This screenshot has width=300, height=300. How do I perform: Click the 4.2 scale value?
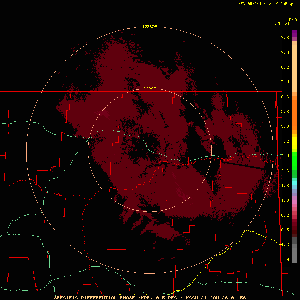[x=285, y=141]
